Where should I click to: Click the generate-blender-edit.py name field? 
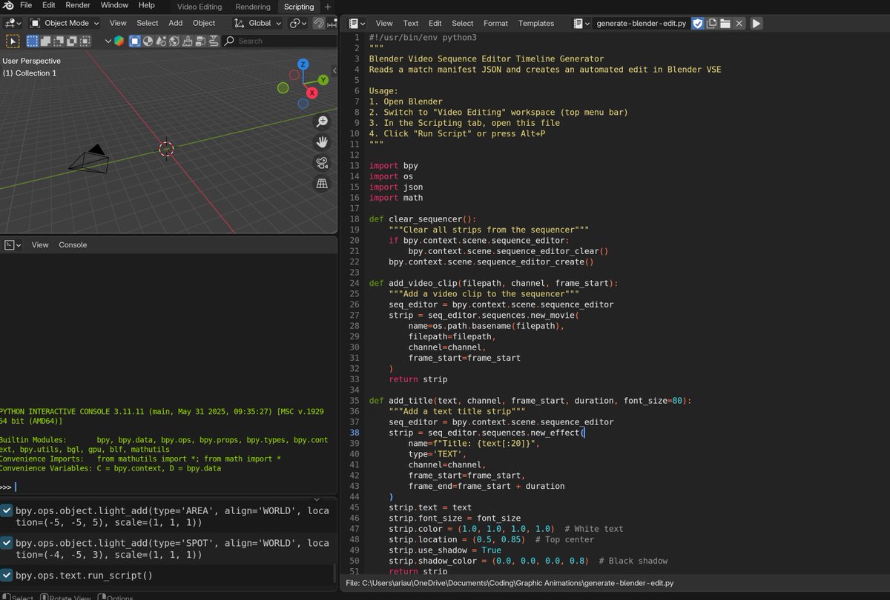point(641,24)
